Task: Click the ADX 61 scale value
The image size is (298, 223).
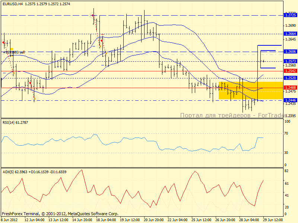Action: [286, 184]
